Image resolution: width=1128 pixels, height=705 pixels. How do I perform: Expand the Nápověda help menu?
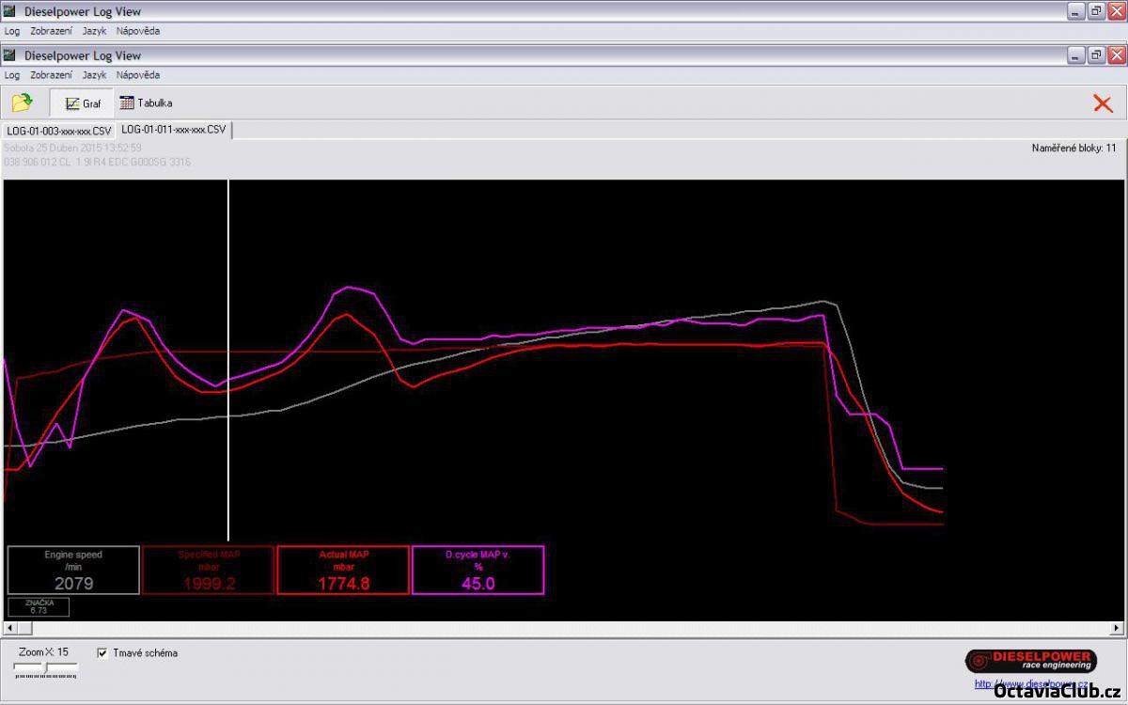138,75
